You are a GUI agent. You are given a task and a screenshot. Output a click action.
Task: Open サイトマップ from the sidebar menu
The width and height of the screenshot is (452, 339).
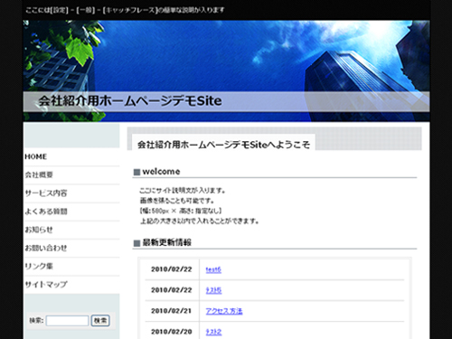(46, 285)
